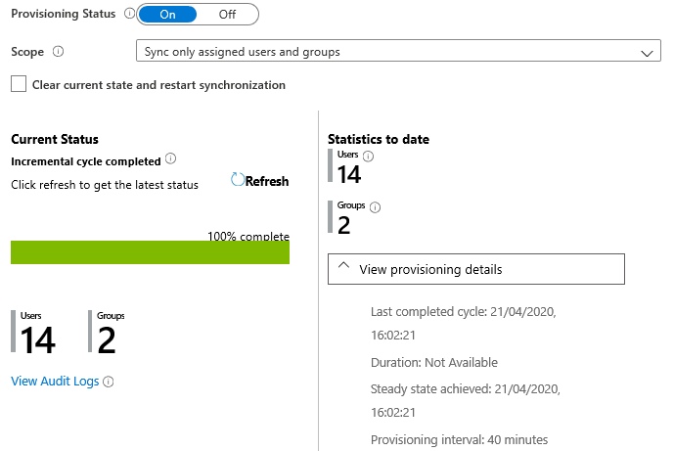
Task: Click info icon next to Statistics Groups
Action: tap(376, 207)
